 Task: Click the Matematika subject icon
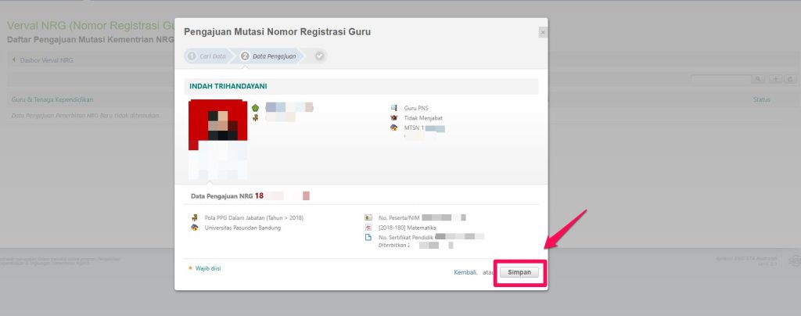tap(368, 228)
